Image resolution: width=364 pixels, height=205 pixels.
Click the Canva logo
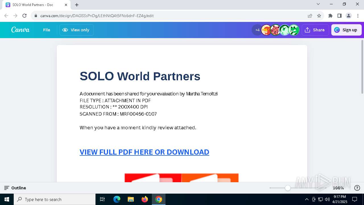click(x=20, y=30)
